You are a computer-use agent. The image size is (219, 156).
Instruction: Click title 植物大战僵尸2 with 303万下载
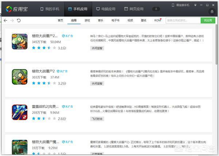click(43, 71)
